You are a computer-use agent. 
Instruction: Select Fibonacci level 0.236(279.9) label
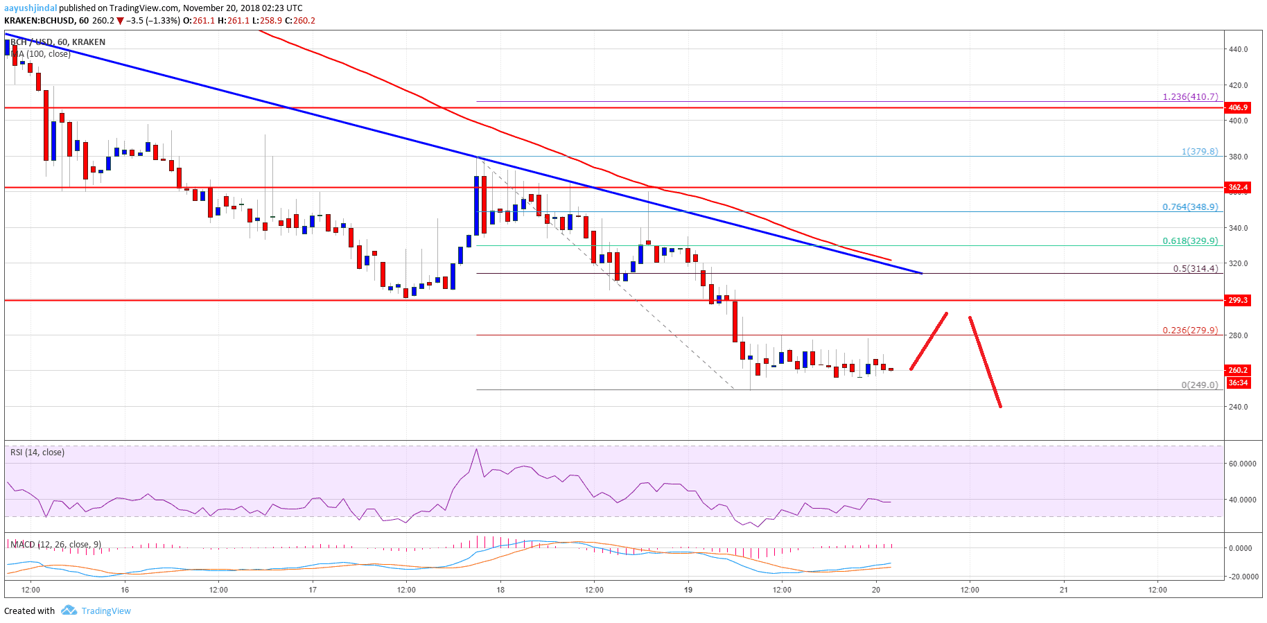[1190, 330]
